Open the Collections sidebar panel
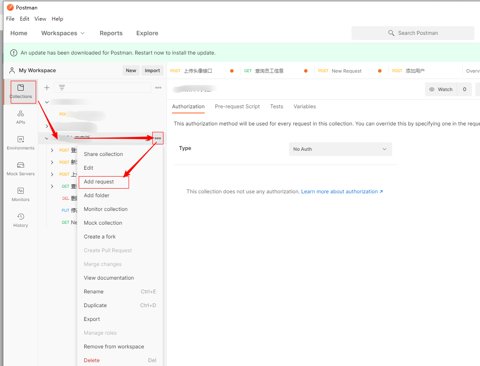 (x=21, y=91)
